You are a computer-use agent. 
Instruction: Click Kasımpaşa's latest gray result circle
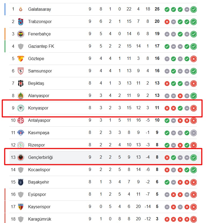[x=193, y=133]
